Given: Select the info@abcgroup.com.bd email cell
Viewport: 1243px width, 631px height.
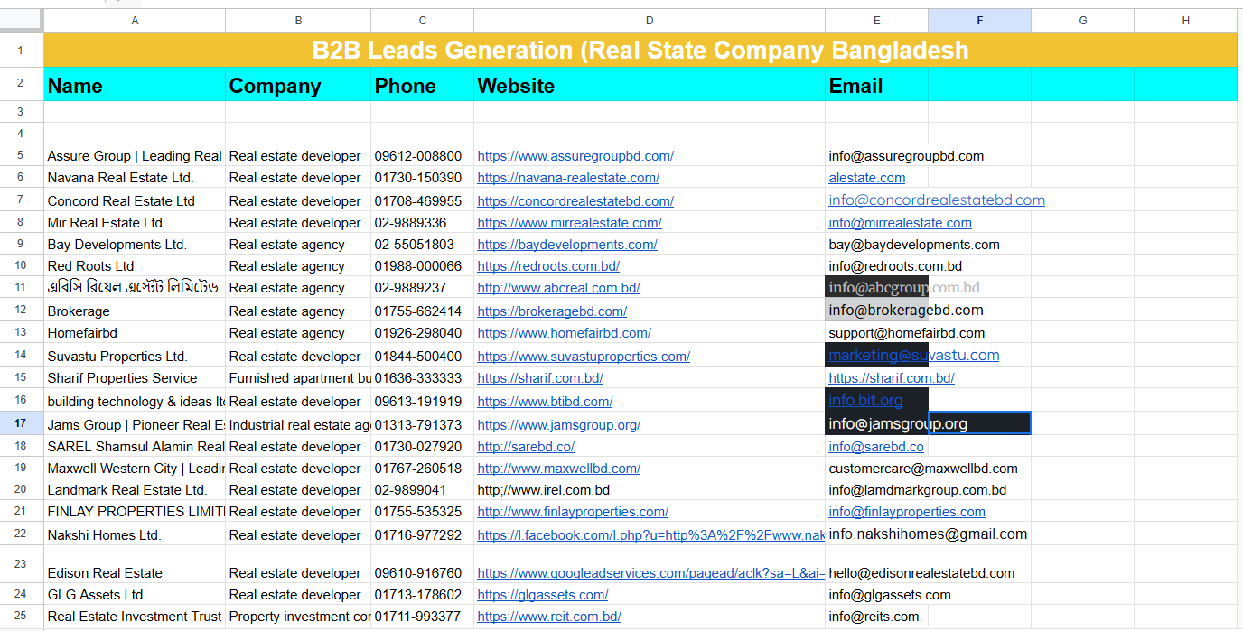Looking at the screenshot, I should pyautogui.click(x=876, y=287).
